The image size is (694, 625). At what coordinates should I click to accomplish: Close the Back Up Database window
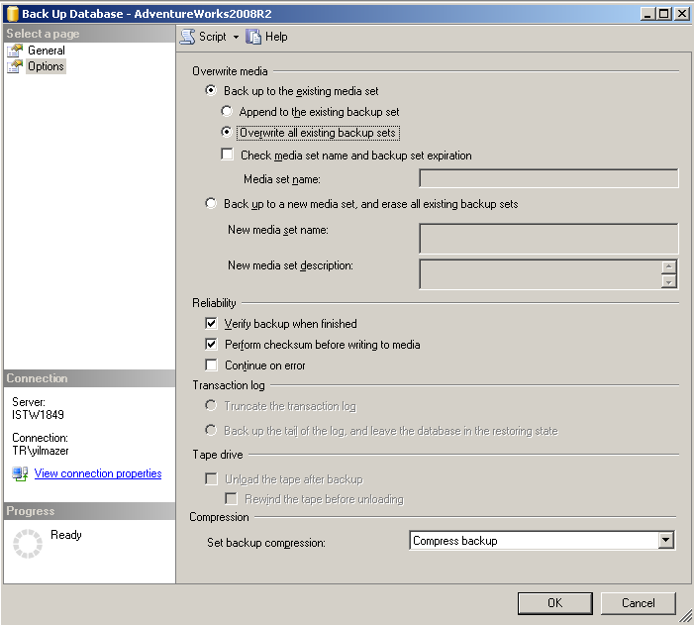[x=682, y=14]
